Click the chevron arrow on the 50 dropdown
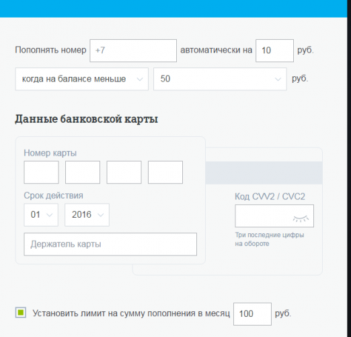Viewport: 351px width, 337px height. click(x=278, y=80)
